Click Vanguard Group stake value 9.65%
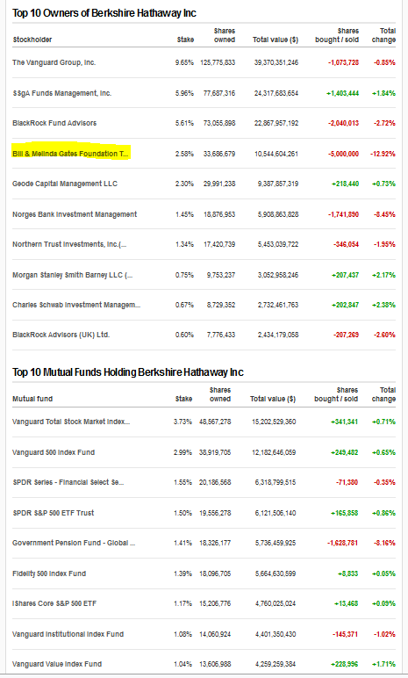Image resolution: width=408 pixels, height=678 pixels. [x=184, y=62]
